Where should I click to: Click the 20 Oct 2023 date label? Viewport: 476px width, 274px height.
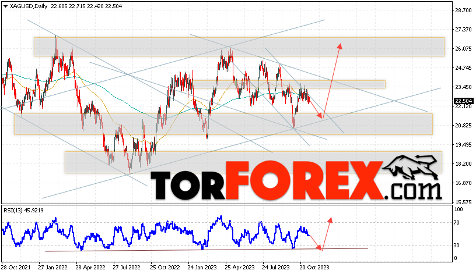coord(314,268)
